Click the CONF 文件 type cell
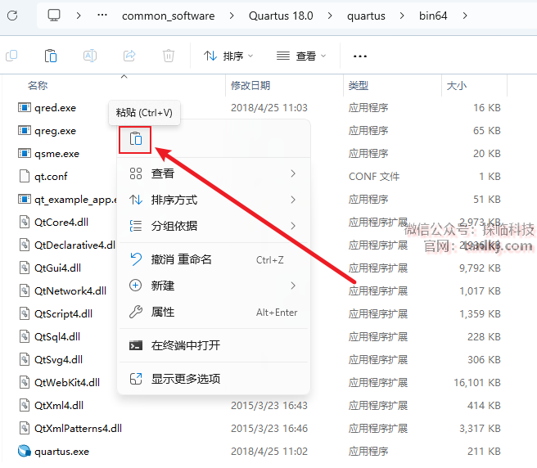The height and width of the screenshot is (468, 537). [374, 176]
